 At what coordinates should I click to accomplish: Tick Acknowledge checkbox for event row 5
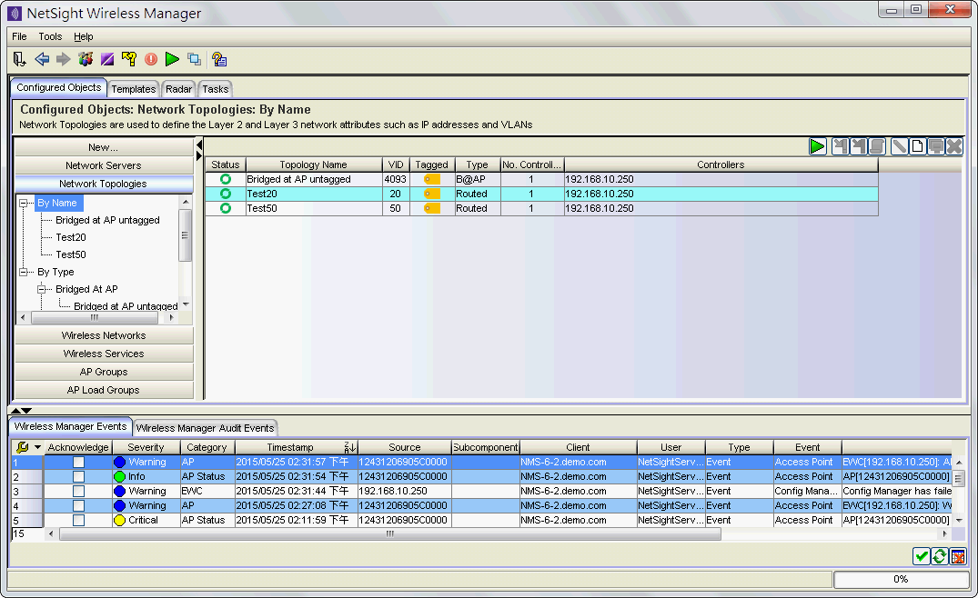pyautogui.click(x=78, y=520)
